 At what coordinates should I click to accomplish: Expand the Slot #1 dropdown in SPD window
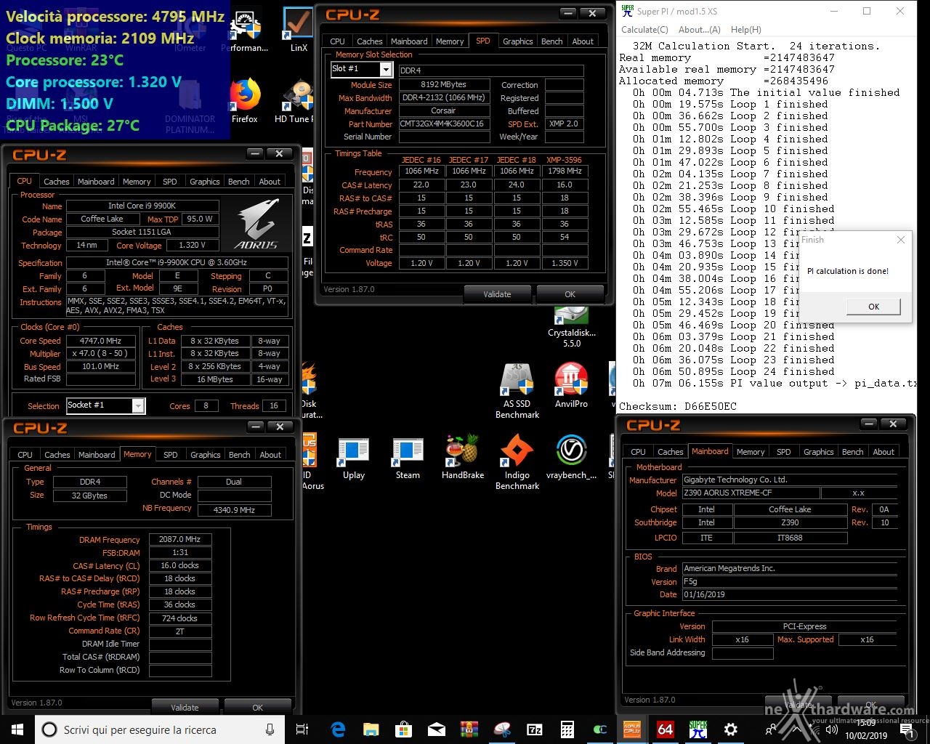click(386, 69)
